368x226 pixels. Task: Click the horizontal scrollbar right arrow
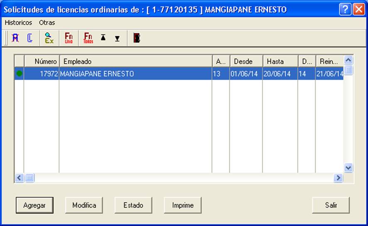(338, 178)
